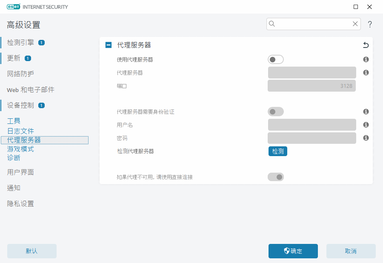383x263 pixels.
Task: Confirm settings with the 确定 button
Action: [x=293, y=251]
